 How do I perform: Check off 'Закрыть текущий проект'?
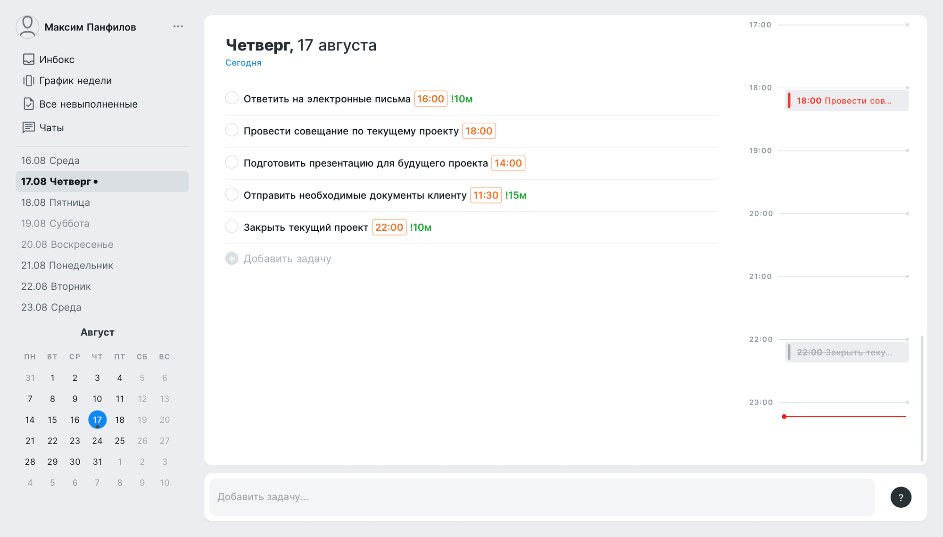[232, 226]
